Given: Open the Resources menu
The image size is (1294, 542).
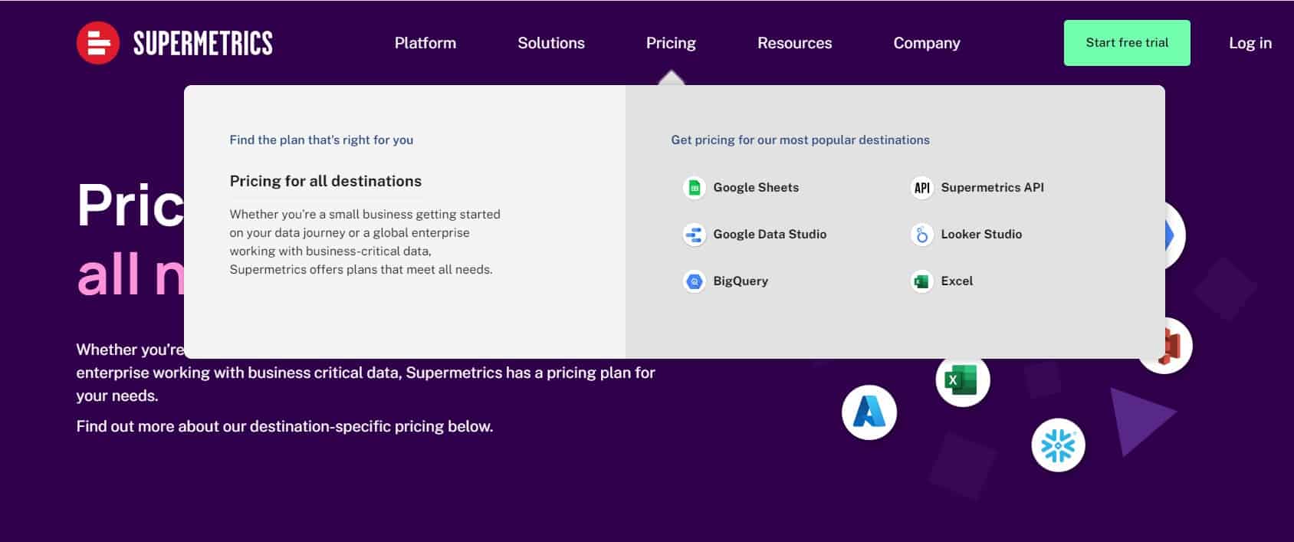Looking at the screenshot, I should click(x=795, y=43).
